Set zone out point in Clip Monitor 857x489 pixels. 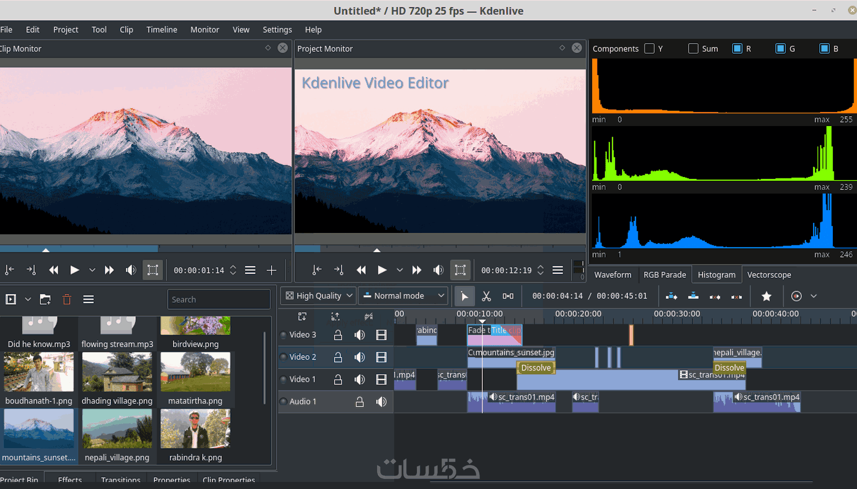click(31, 270)
